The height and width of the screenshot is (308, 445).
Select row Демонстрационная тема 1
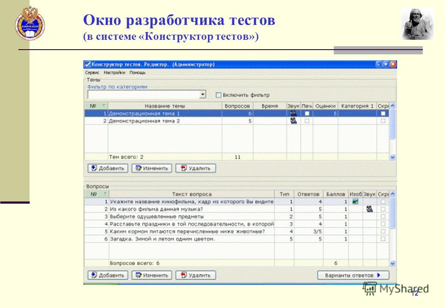237,113
